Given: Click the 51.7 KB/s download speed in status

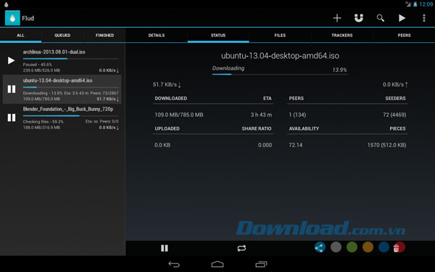Looking at the screenshot, I should (167, 84).
